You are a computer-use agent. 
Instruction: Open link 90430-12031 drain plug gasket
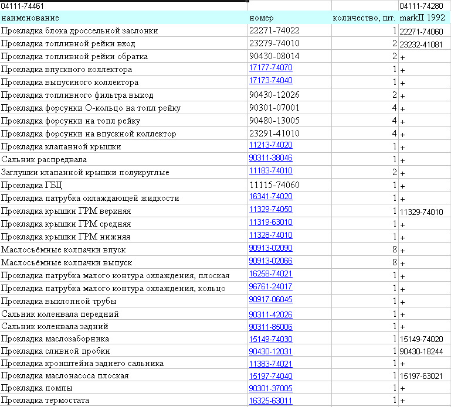pyautogui.click(x=270, y=352)
